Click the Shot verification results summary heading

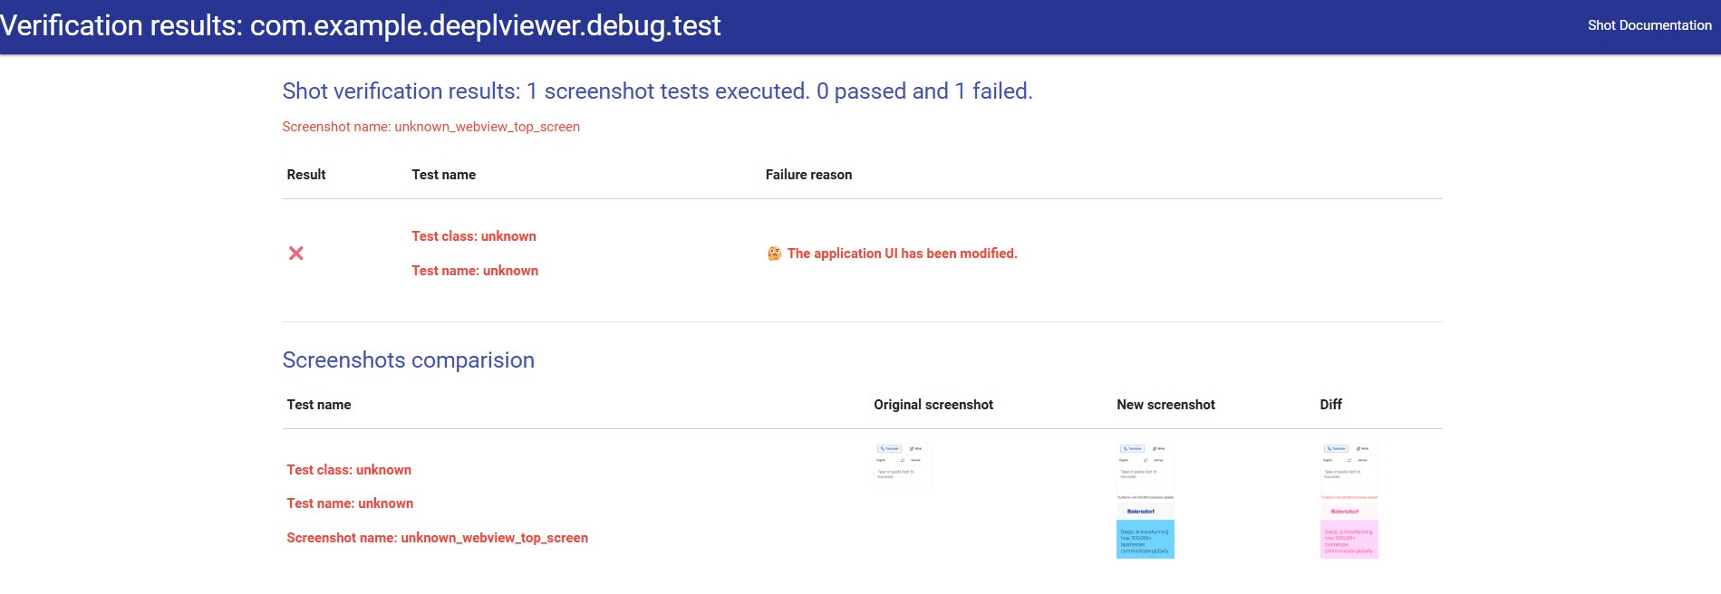(657, 91)
